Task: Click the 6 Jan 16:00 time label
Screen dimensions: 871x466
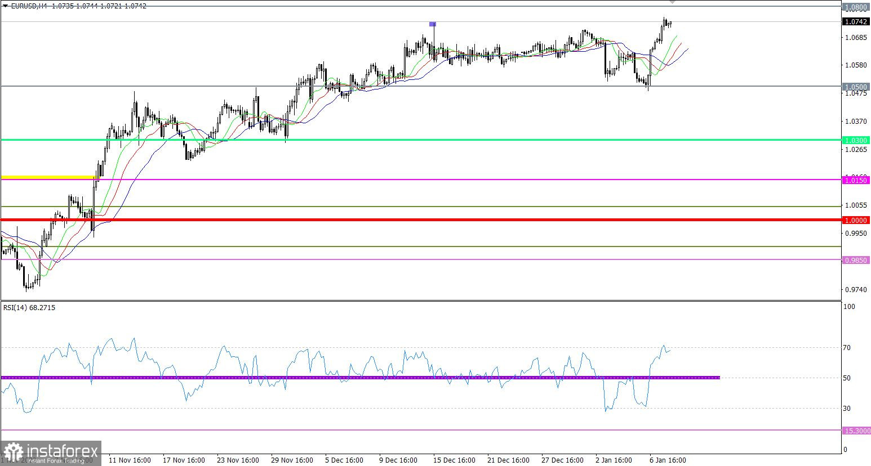Action: 668,460
